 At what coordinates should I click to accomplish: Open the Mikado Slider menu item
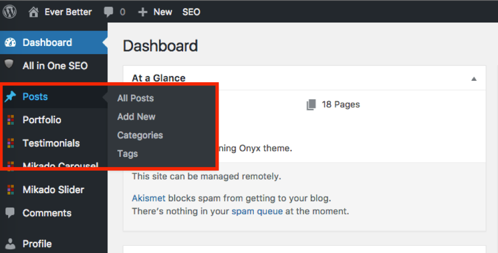click(x=54, y=190)
